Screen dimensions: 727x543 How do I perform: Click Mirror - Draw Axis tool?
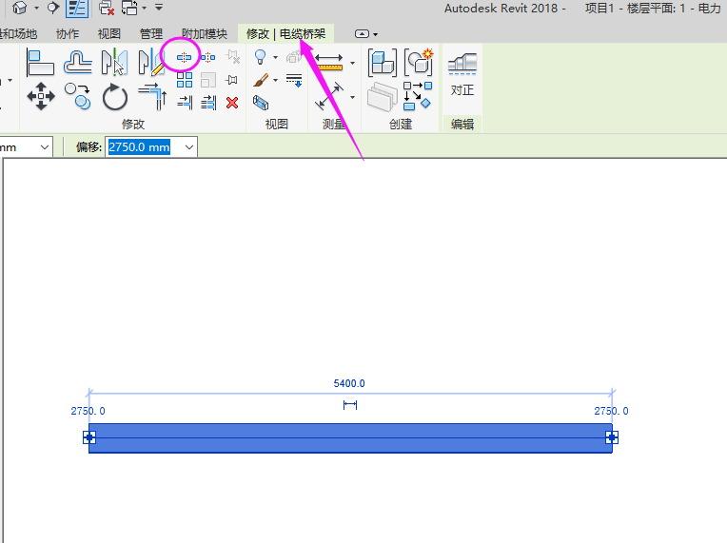point(151,63)
